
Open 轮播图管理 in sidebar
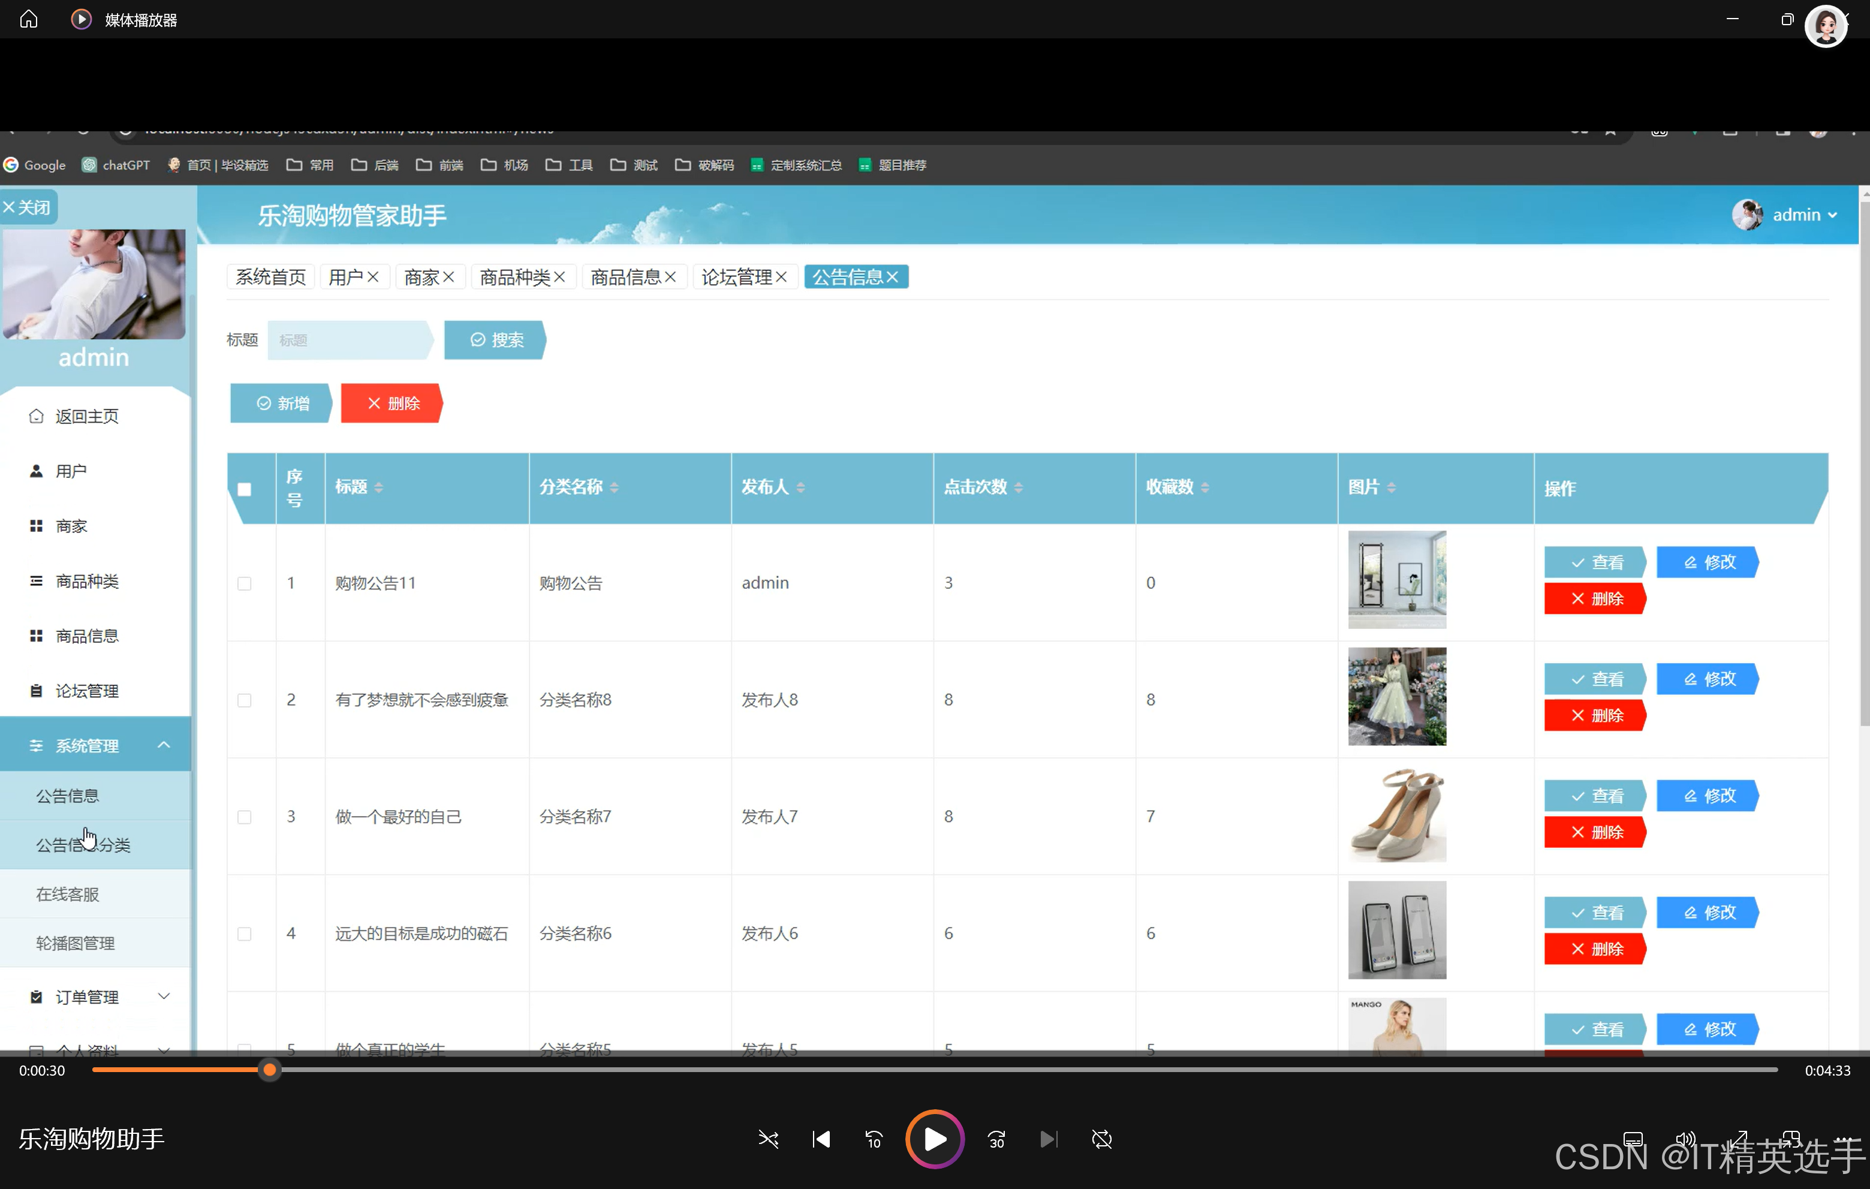[x=76, y=943]
